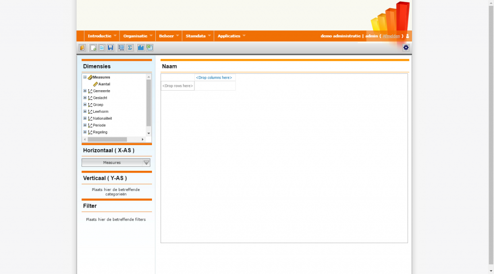The image size is (494, 274).
Task: Expand the Nationaliteit dimension node
Action: (x=85, y=118)
